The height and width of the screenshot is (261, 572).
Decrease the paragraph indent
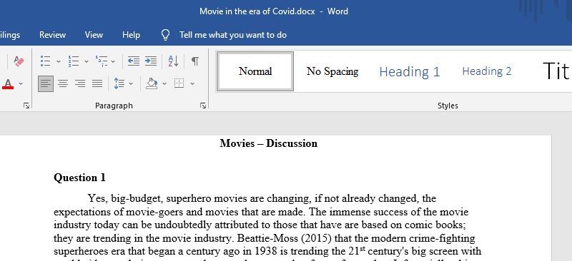[133, 61]
